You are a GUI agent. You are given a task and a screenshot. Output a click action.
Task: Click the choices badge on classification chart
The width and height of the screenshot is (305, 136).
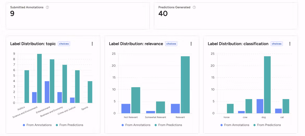pyautogui.click(x=277, y=44)
